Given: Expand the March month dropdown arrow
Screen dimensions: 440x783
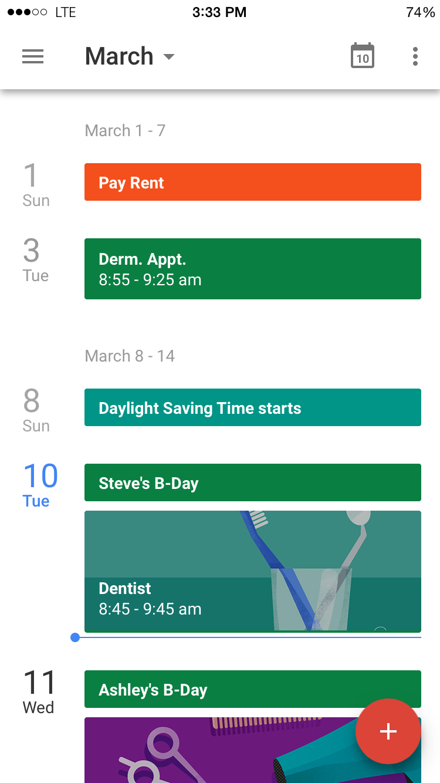Looking at the screenshot, I should point(169,57).
